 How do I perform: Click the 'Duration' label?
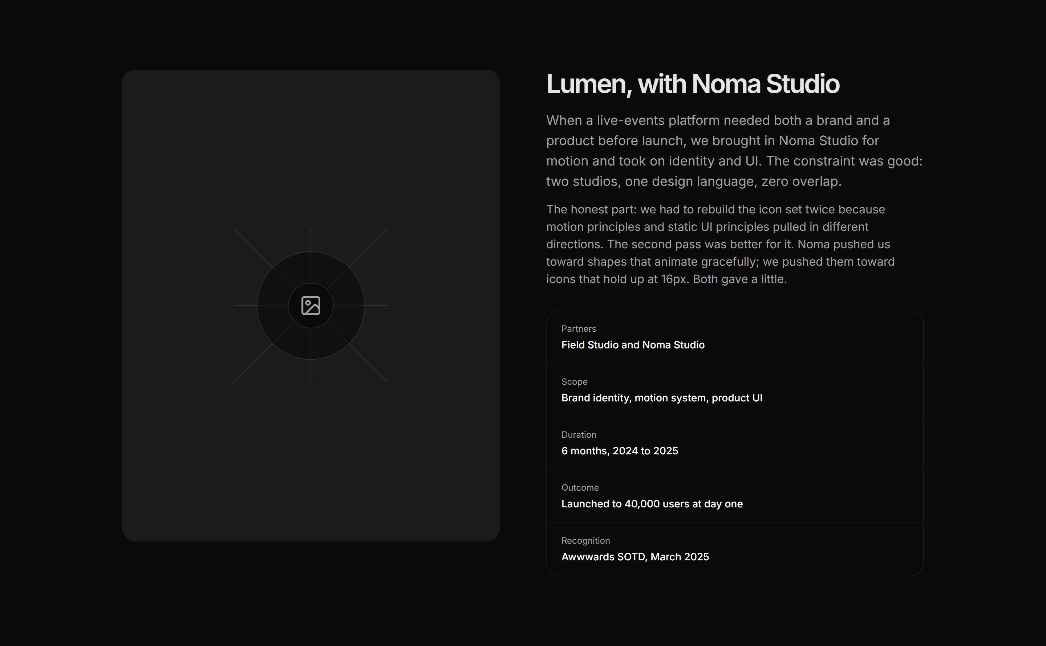click(578, 434)
